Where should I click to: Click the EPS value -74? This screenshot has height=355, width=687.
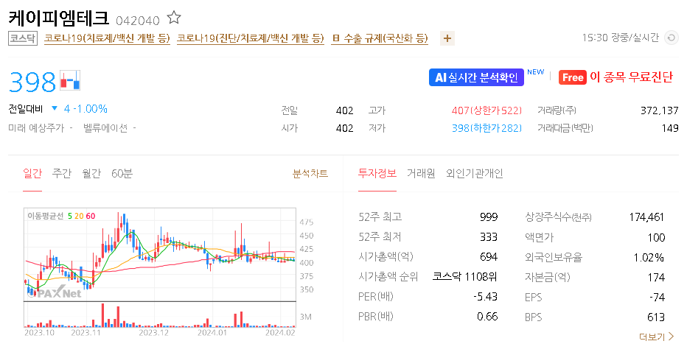click(658, 298)
